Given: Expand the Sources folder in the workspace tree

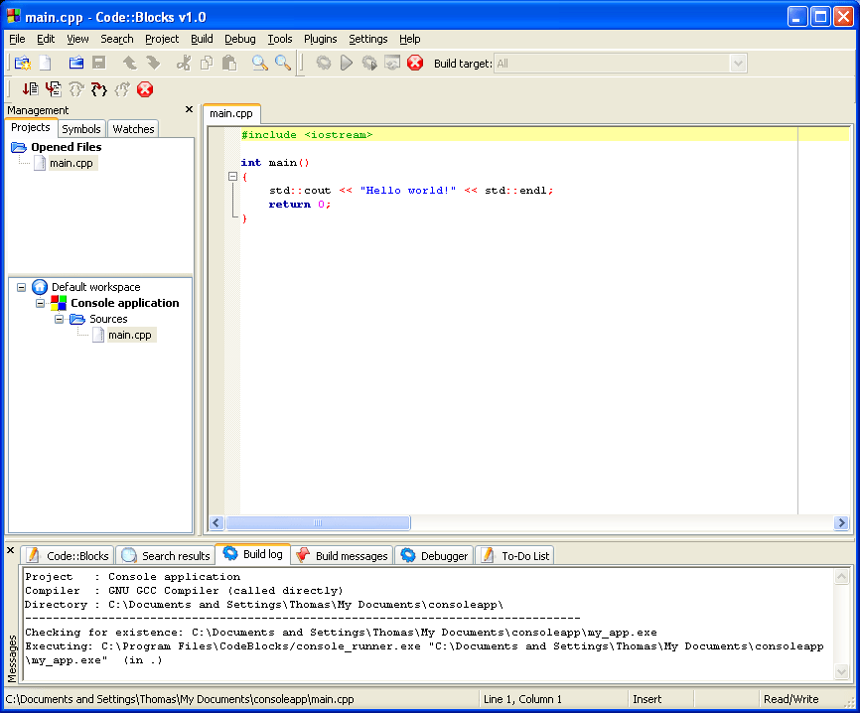Looking at the screenshot, I should click(x=58, y=319).
